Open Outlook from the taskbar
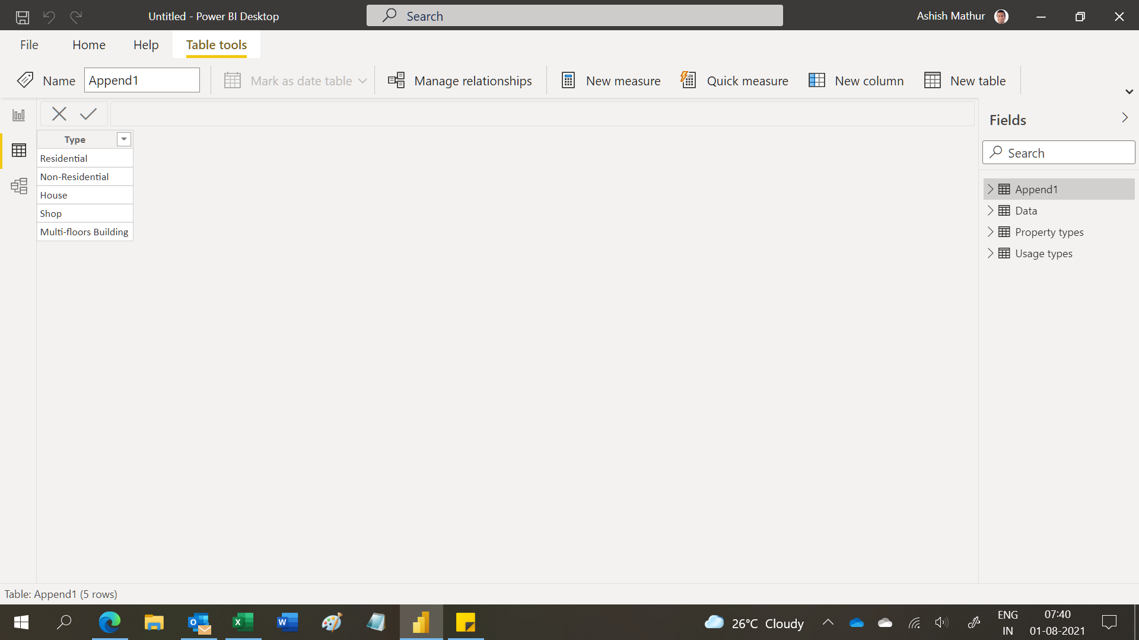 tap(199, 622)
